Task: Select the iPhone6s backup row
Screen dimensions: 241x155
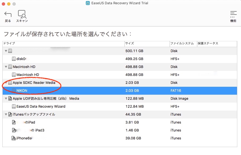Action: point(120,138)
